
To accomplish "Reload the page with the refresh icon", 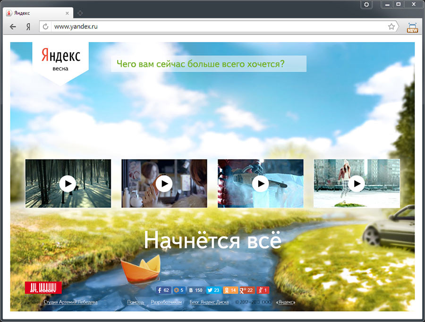I will click(x=46, y=27).
